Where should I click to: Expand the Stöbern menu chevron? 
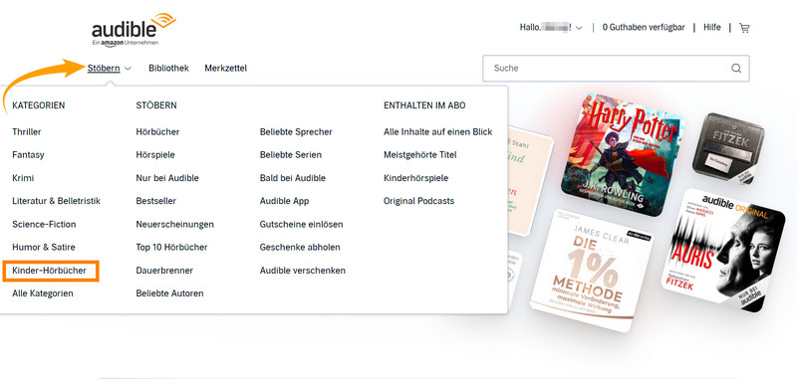[128, 69]
